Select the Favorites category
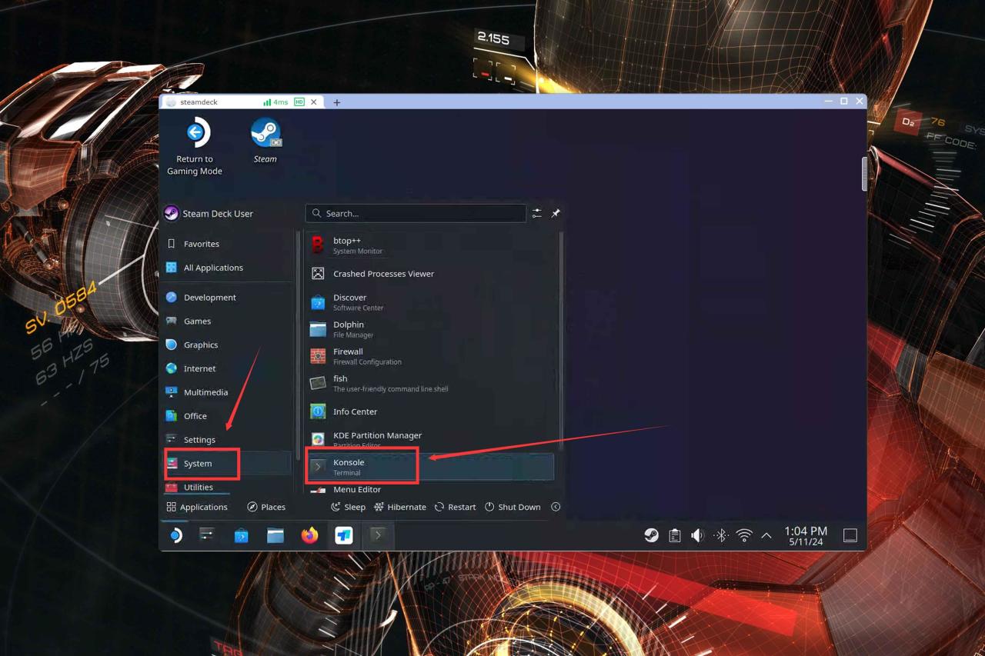 click(x=228, y=244)
